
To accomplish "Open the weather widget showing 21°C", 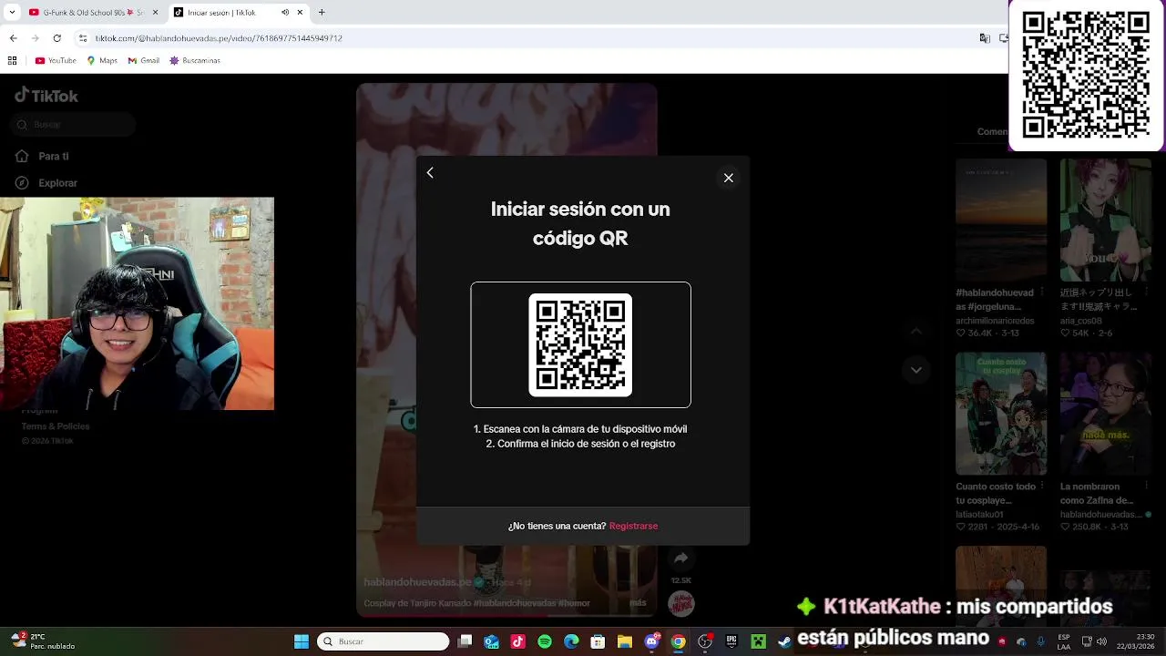I will (42, 641).
